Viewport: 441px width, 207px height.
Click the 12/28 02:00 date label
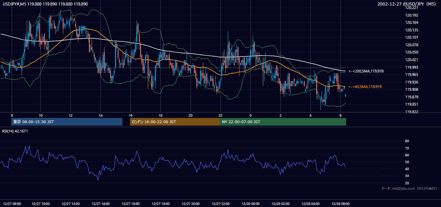pyautogui.click(x=281, y=204)
